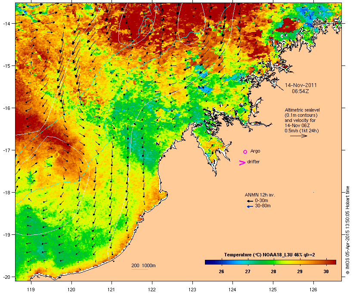Click the '30-80m' depth label
This screenshot has height=293, width=353.
click(x=263, y=206)
